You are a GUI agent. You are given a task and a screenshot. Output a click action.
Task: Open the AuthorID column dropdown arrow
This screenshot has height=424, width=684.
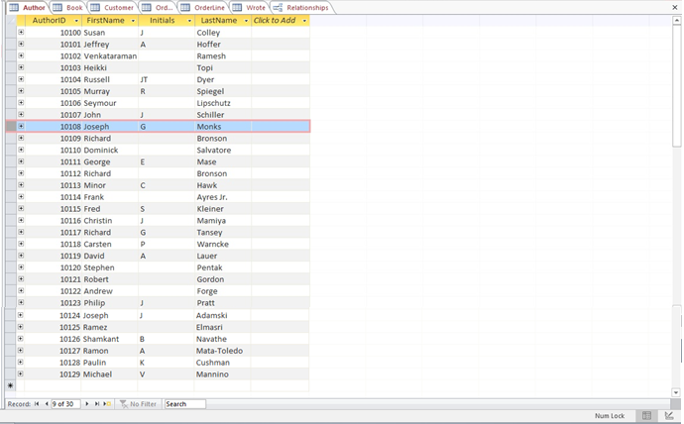point(76,21)
